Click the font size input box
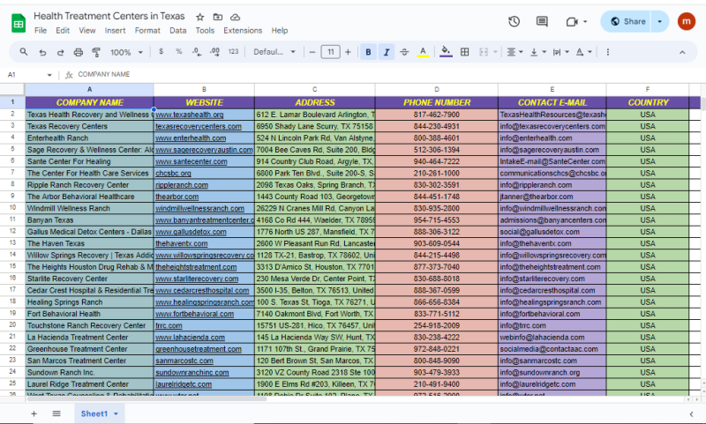 330,52
